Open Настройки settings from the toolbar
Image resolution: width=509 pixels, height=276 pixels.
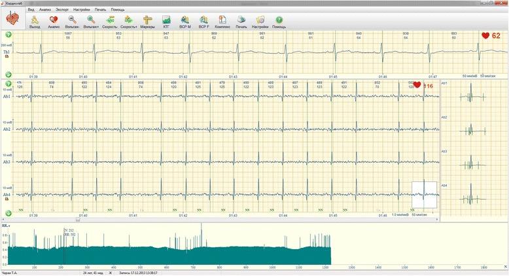click(x=260, y=21)
